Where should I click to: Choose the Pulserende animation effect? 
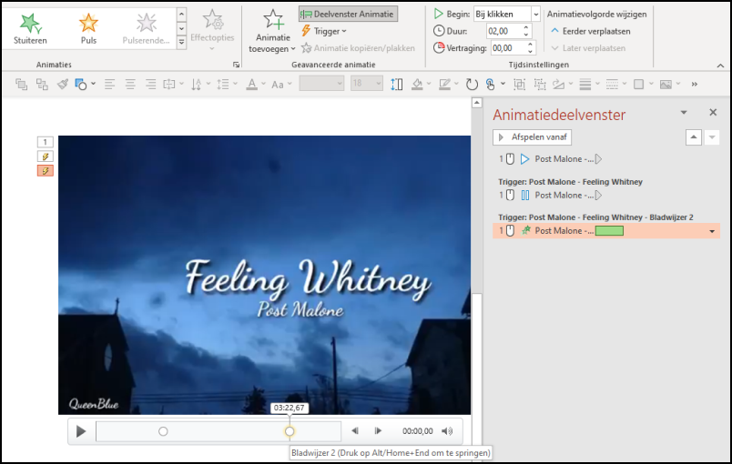pyautogui.click(x=146, y=28)
